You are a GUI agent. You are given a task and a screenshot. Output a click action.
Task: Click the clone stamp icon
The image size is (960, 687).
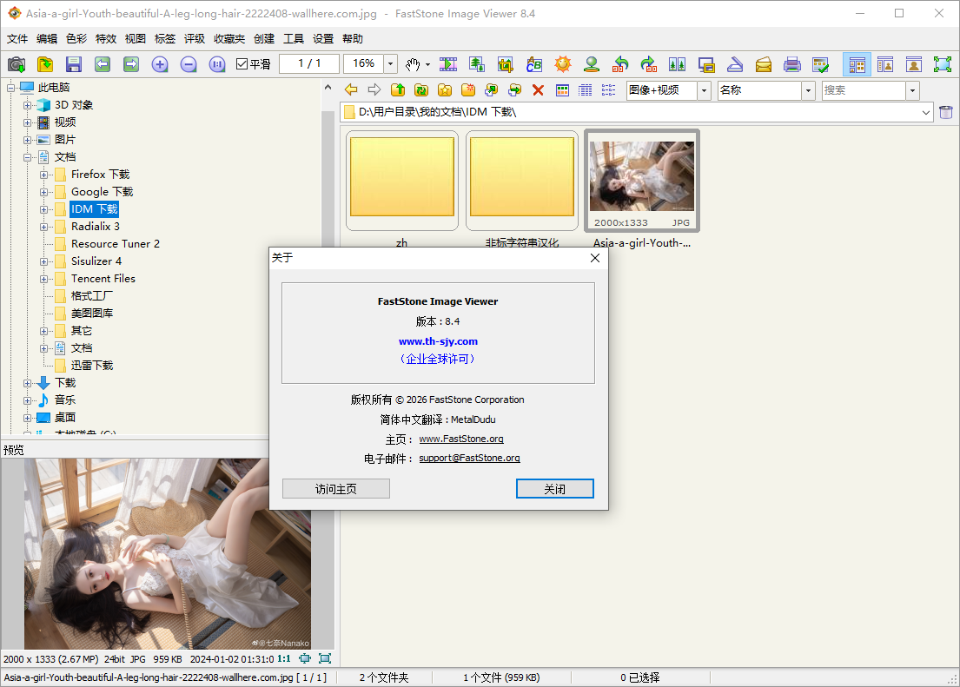pos(592,64)
